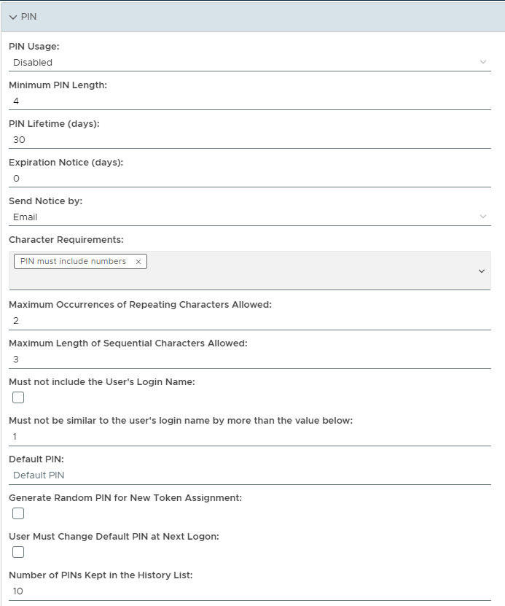This screenshot has width=505, height=606.
Task: Enable 'Must not include the User's Login Name'
Action: pos(18,397)
